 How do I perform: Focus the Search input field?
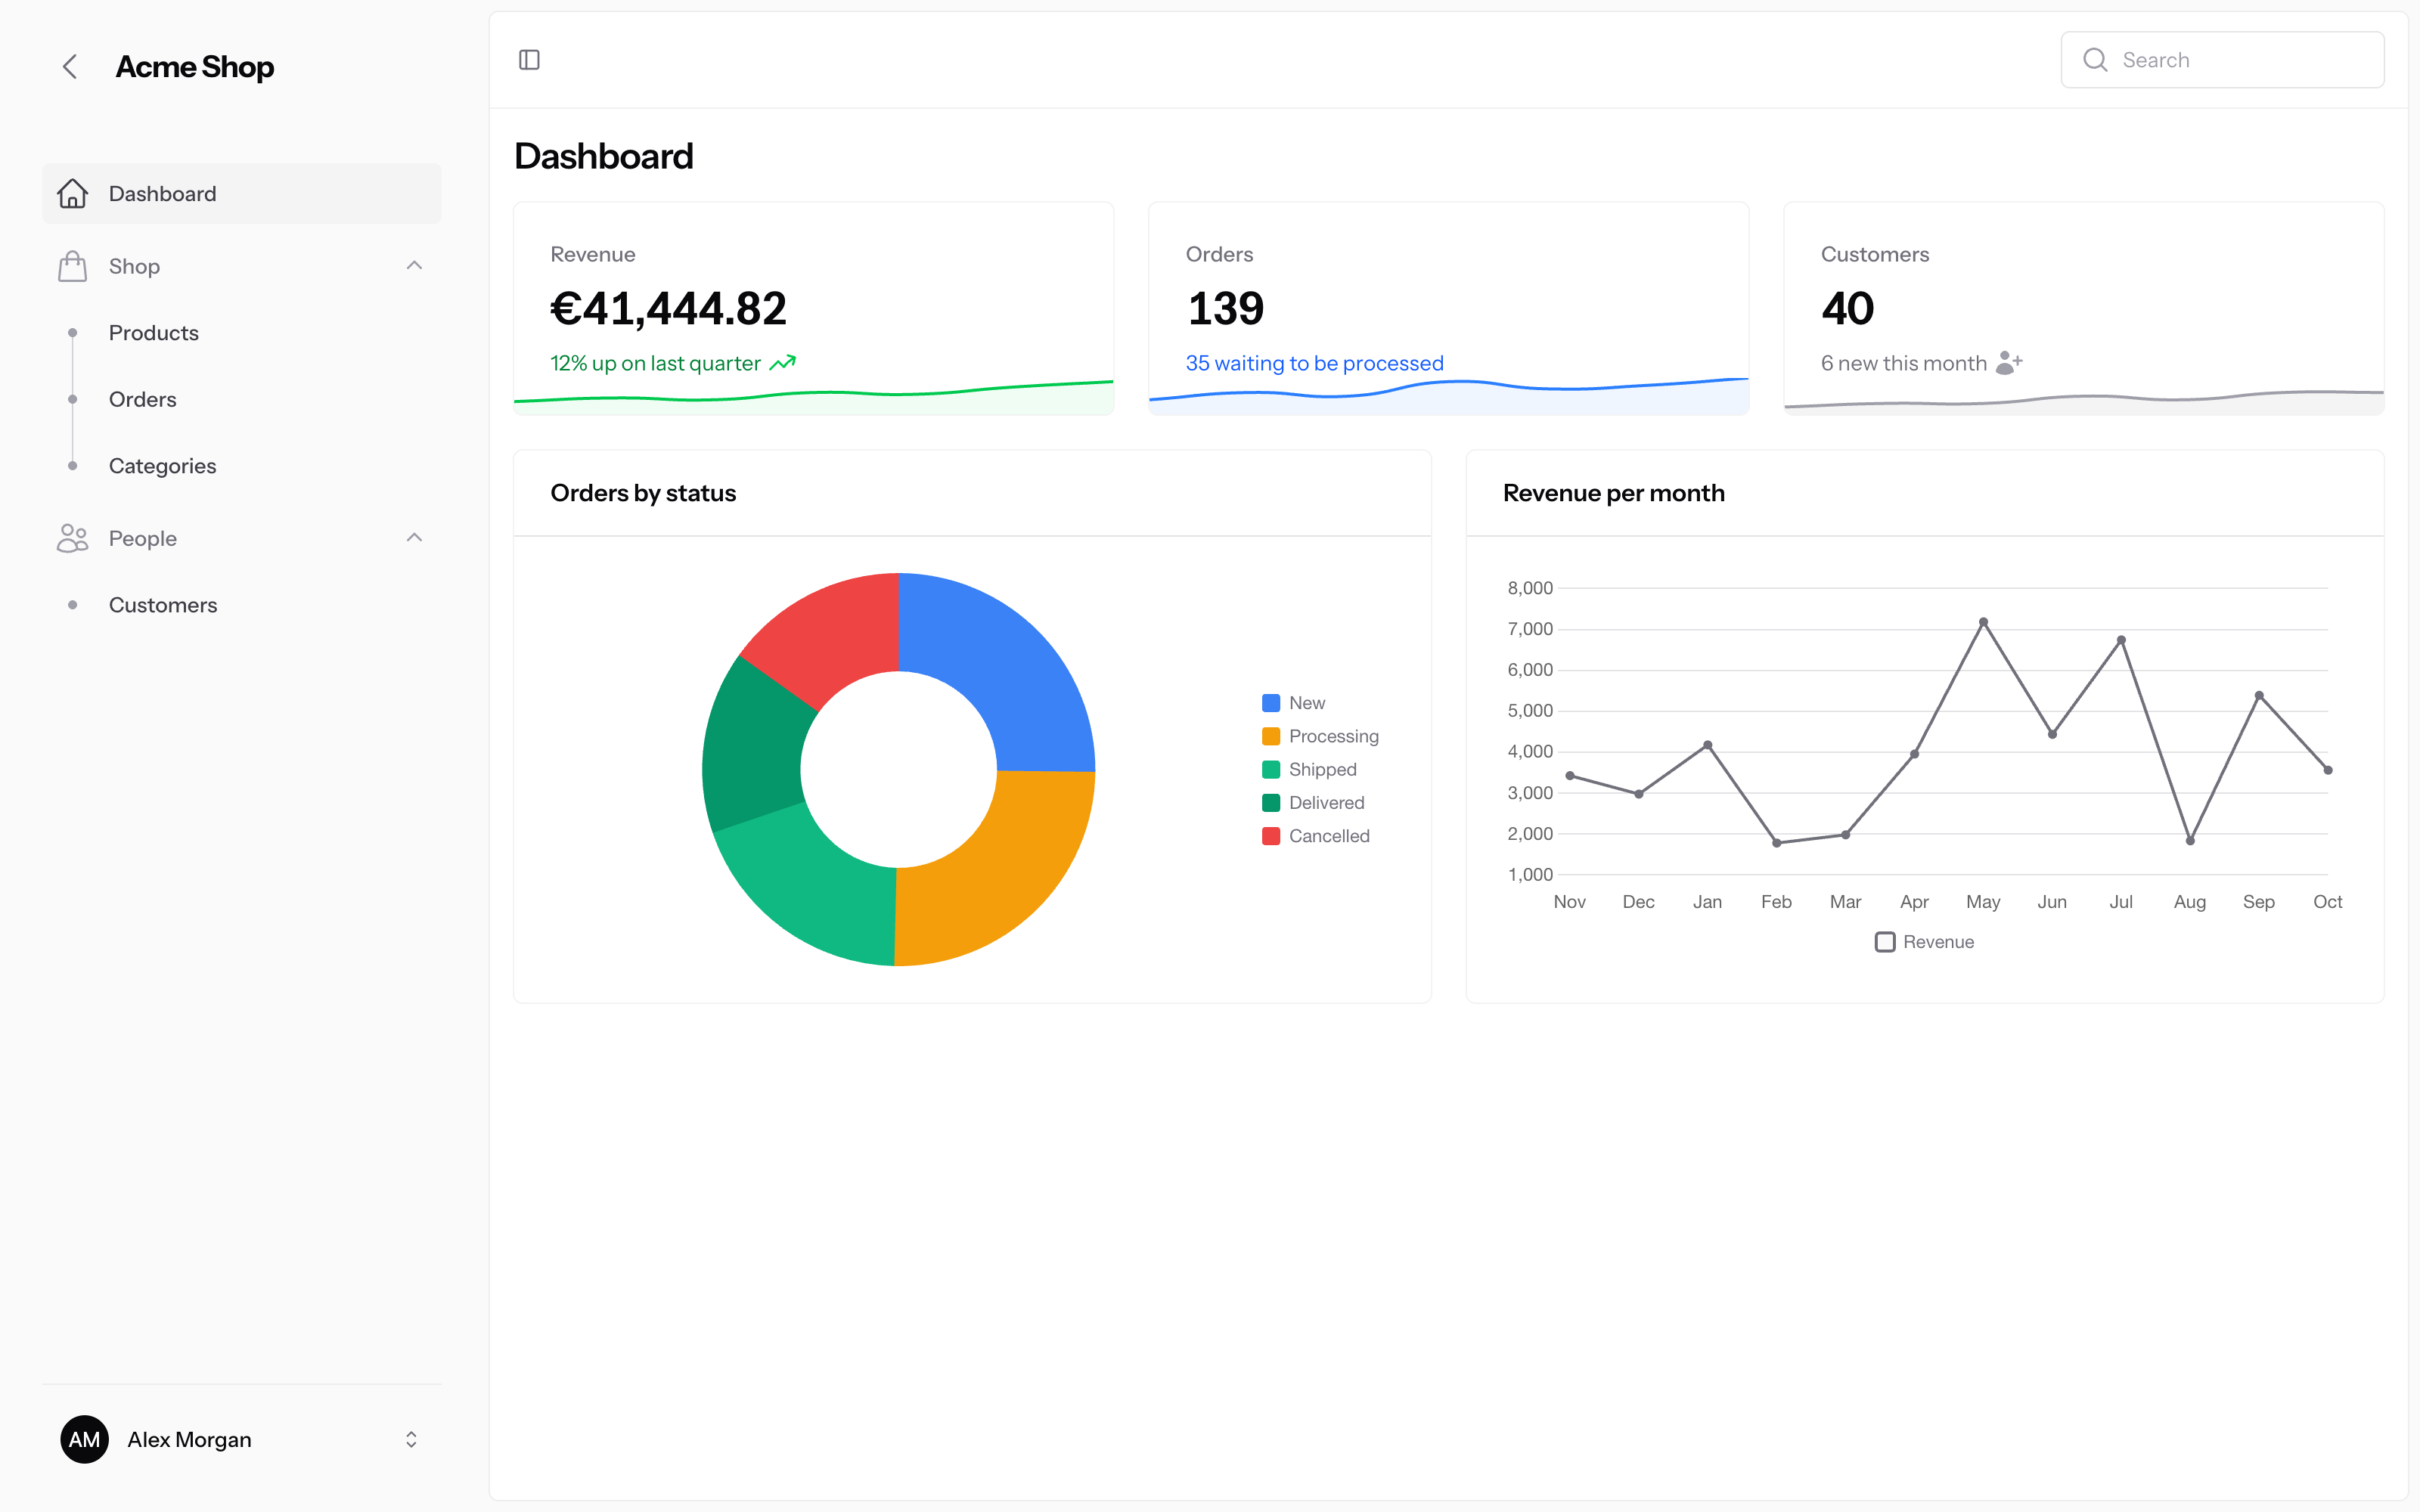tap(2222, 60)
